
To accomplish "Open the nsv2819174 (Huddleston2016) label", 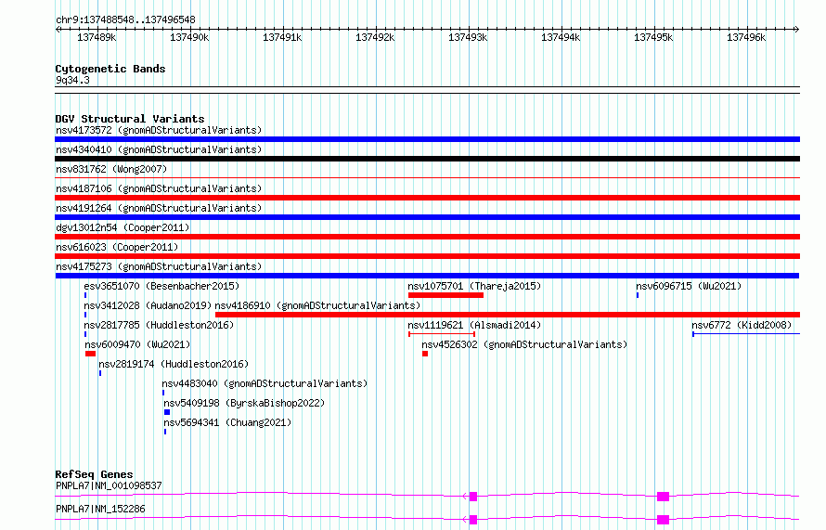I will point(174,364).
